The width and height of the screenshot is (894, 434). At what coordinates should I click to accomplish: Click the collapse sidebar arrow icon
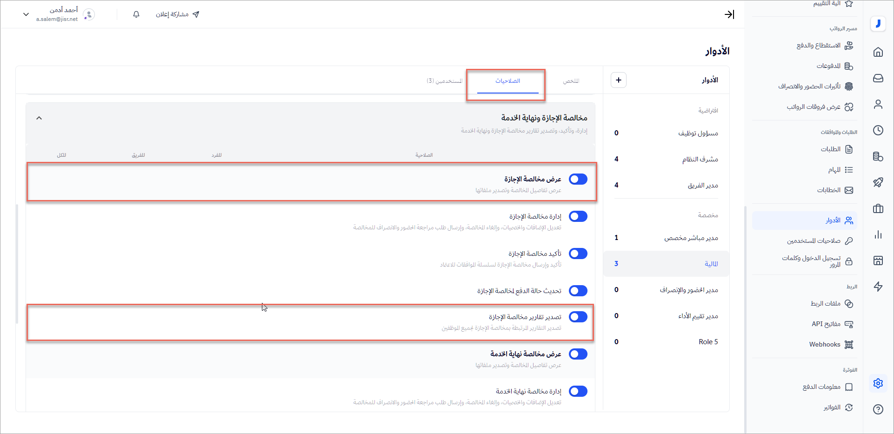[729, 14]
